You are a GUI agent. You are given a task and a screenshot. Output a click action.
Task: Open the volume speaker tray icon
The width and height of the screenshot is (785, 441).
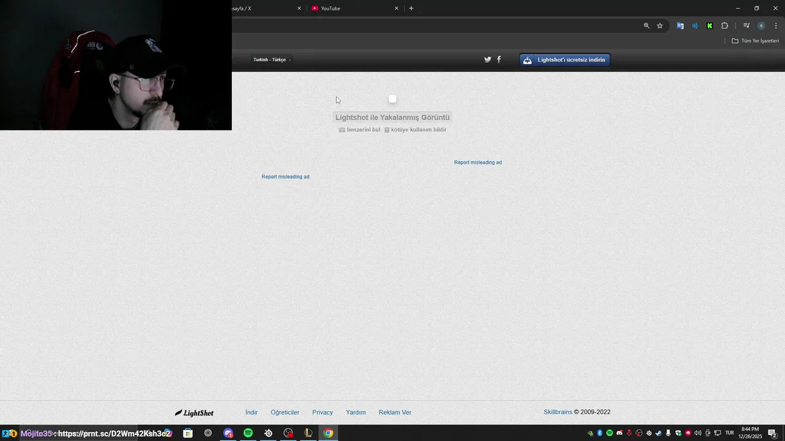point(698,433)
